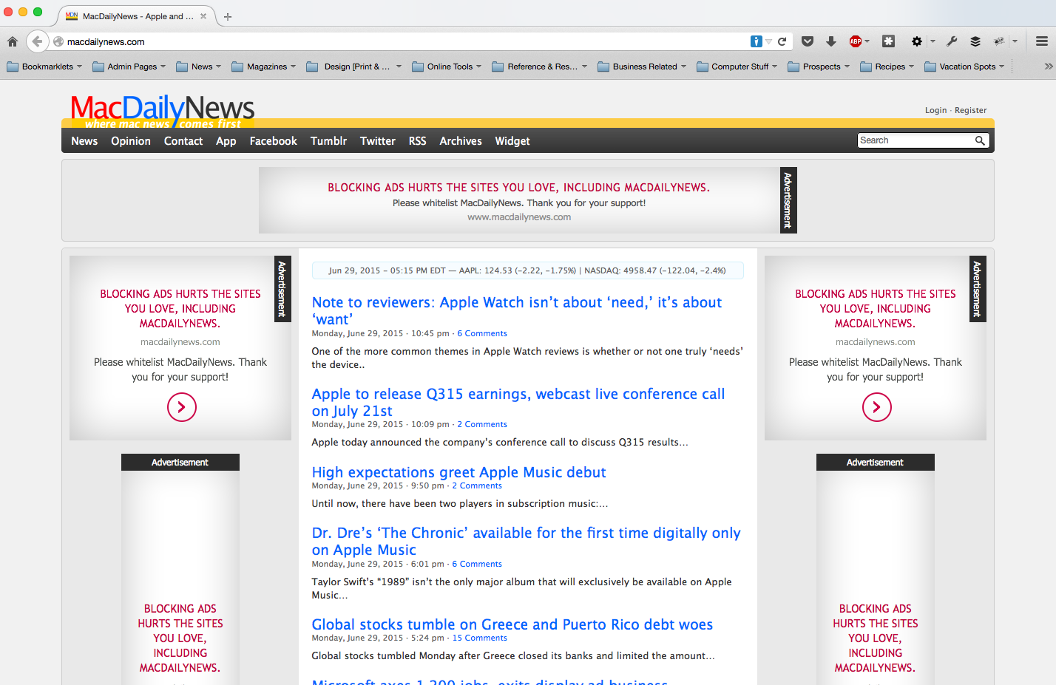Click the stacked layers toolbar icon
Screen dimensions: 1056x685
click(975, 41)
